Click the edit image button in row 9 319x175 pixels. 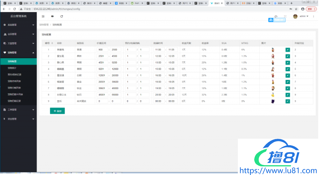(x=288, y=101)
